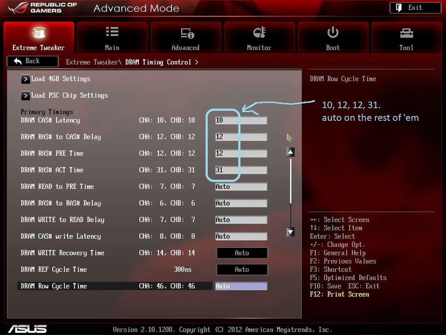The width and height of the screenshot is (446, 335).
Task: Select the DRAM RAS# to CAS# Delay label
Action: coord(61,137)
